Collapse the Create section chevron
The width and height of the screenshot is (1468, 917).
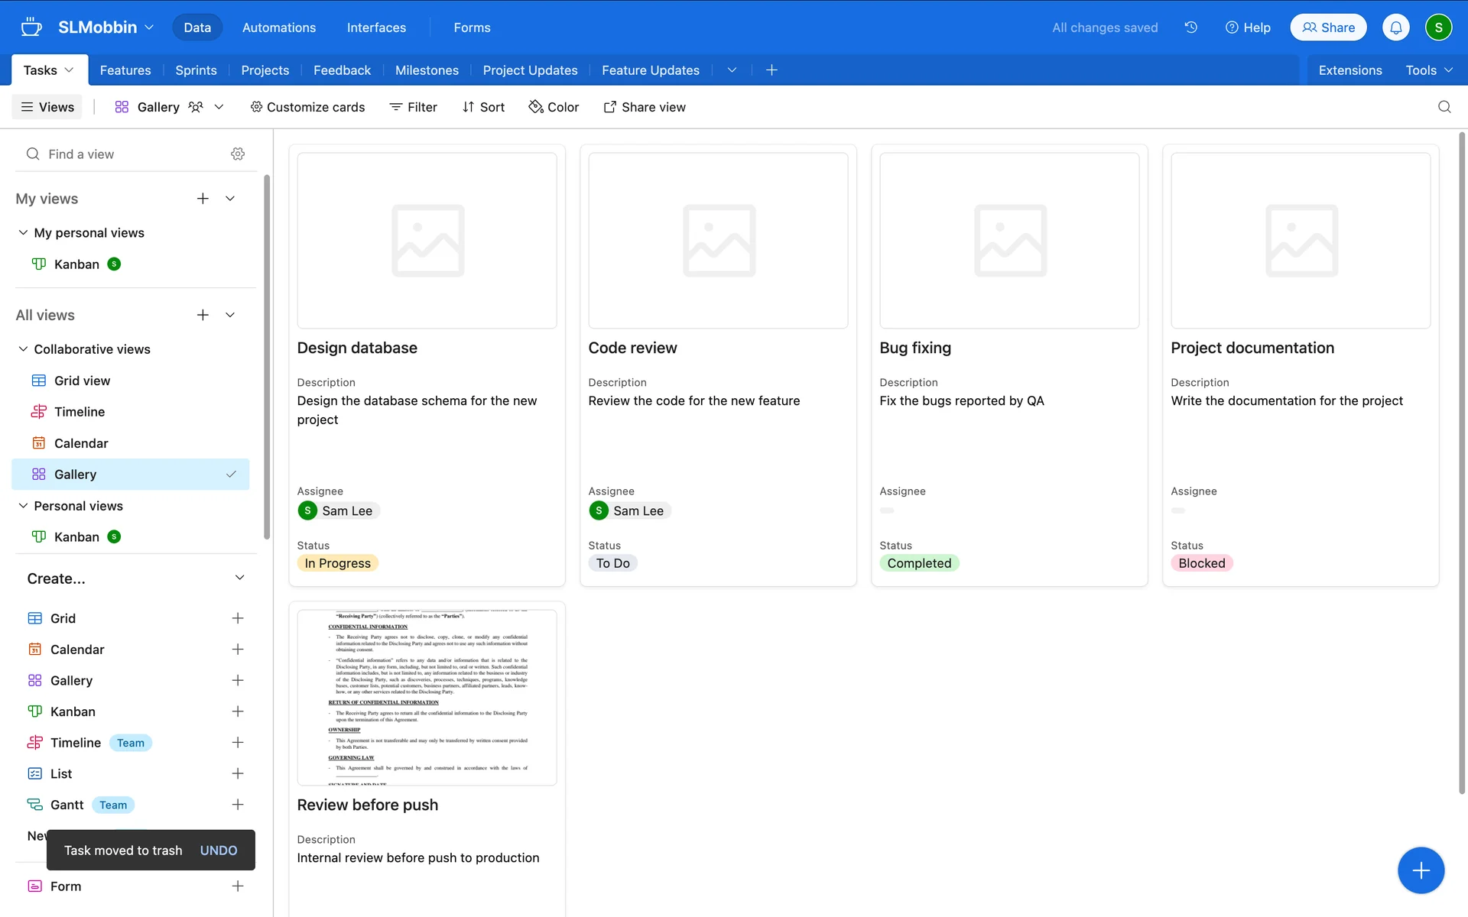239,578
